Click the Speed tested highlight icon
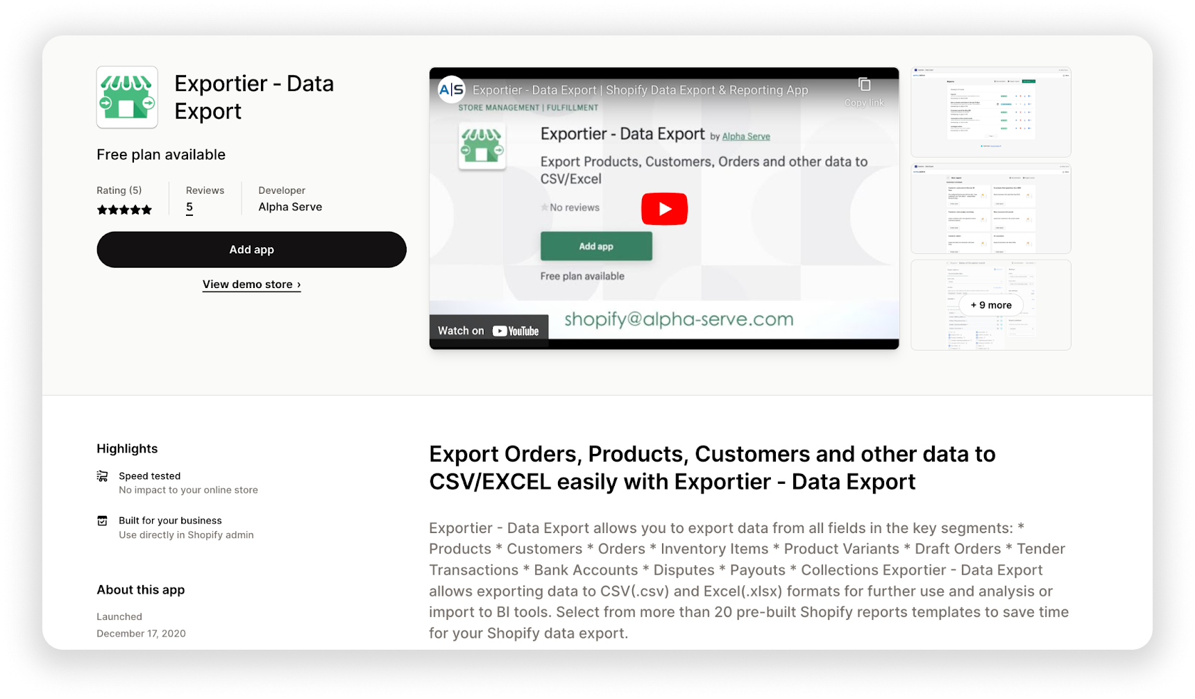This screenshot has width=1195, height=699. tap(102, 476)
